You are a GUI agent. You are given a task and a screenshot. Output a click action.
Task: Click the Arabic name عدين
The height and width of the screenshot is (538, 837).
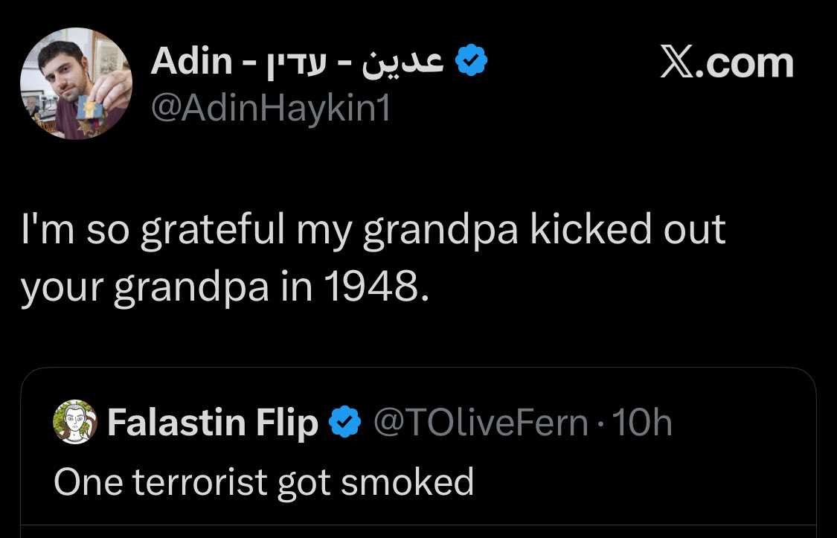(x=403, y=61)
